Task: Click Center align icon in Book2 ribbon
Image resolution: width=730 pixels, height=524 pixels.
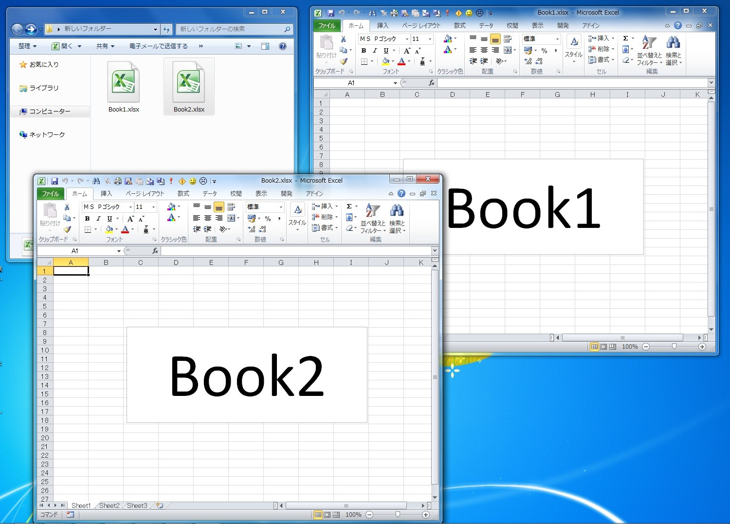Action: 208,218
